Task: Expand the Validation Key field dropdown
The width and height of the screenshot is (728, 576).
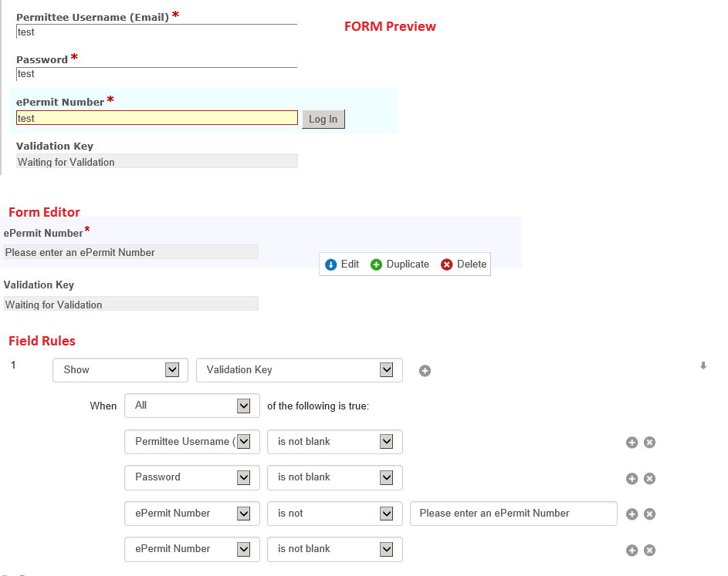Action: click(x=300, y=370)
